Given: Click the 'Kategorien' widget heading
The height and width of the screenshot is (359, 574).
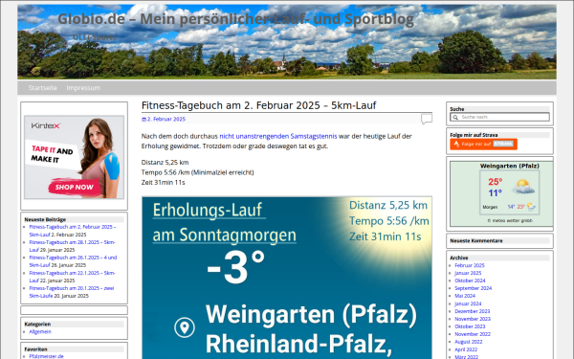Looking at the screenshot, I should click(37, 325).
